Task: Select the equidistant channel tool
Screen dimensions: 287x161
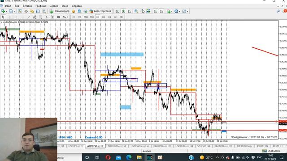Action: (x=35, y=17)
